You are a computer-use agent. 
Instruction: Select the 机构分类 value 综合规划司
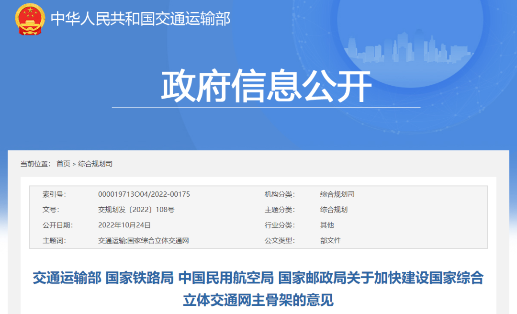(x=337, y=194)
